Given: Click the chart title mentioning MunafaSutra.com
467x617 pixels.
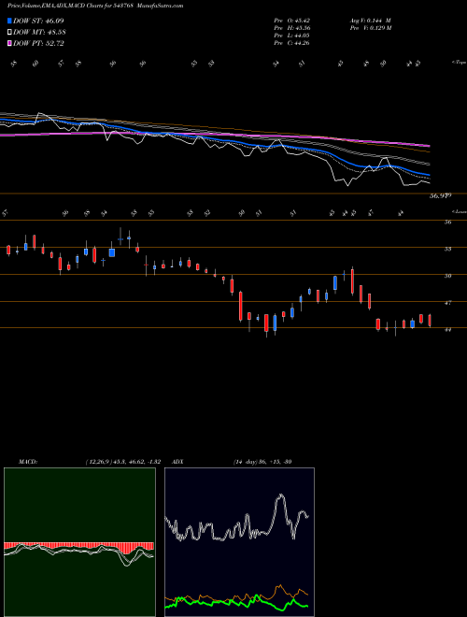Looking at the screenshot, I should [95, 6].
